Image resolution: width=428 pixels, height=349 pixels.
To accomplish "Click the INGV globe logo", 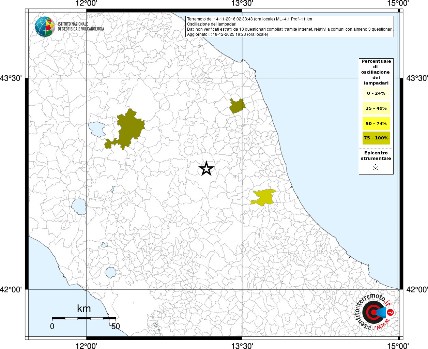I will click(45, 27).
